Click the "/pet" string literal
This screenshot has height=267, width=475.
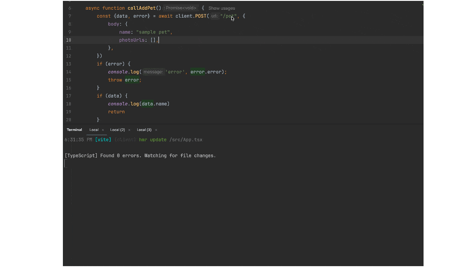click(x=229, y=16)
